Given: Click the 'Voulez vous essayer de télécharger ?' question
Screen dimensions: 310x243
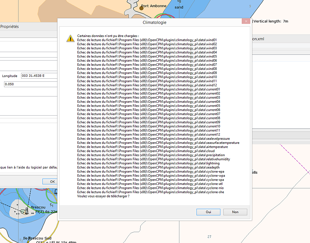Looking at the screenshot, I should coord(103,196).
